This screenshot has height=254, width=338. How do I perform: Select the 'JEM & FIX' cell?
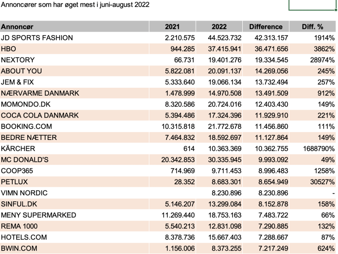[x=74, y=82]
